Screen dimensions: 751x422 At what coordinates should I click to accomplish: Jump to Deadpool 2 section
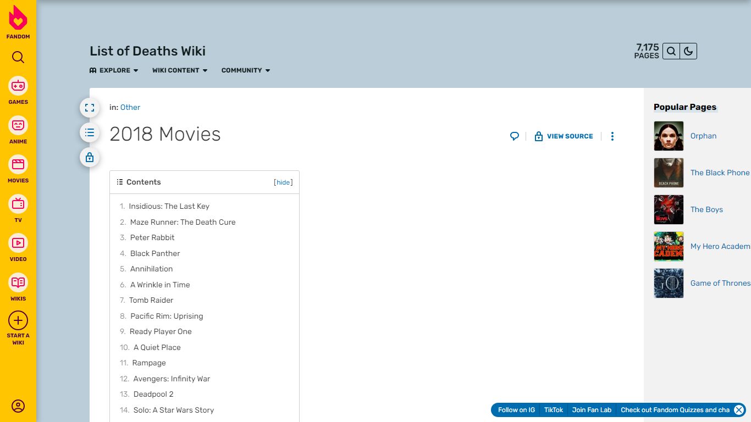153,394
